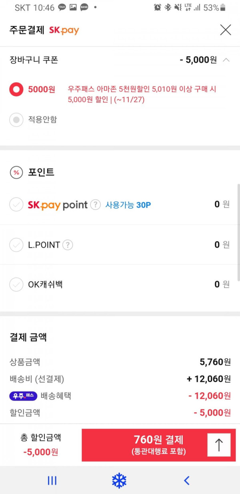Tap the 사용가능 30P available points link
Image resolution: width=240 pixels, height=494 pixels.
click(128, 205)
